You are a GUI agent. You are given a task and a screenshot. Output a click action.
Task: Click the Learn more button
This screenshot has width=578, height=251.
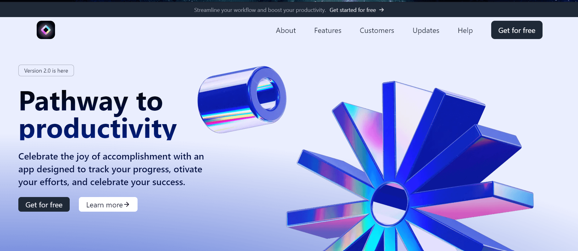click(x=108, y=204)
